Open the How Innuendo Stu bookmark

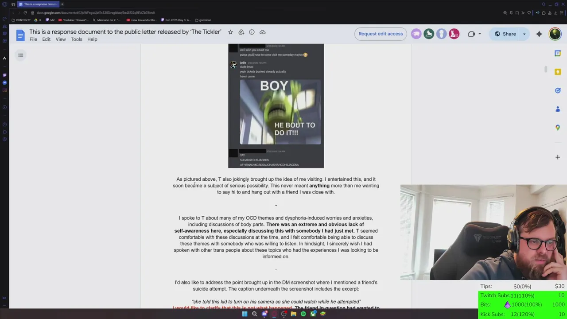coord(142,20)
